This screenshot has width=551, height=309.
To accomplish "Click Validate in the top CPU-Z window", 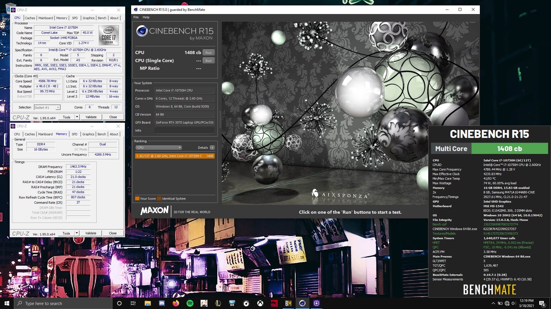I will pyautogui.click(x=91, y=117).
